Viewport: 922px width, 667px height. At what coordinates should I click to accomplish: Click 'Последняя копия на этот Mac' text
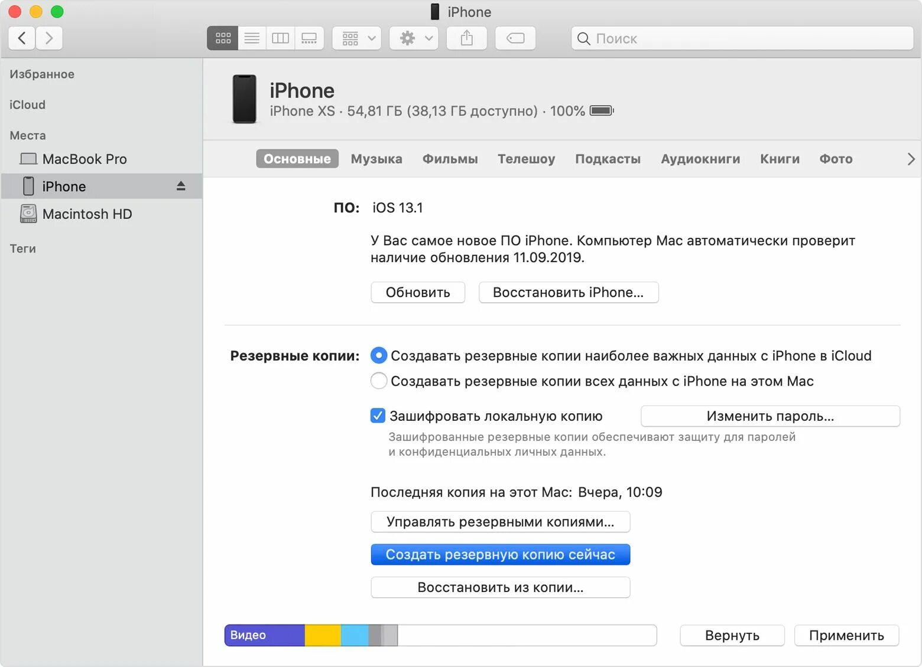pos(471,492)
